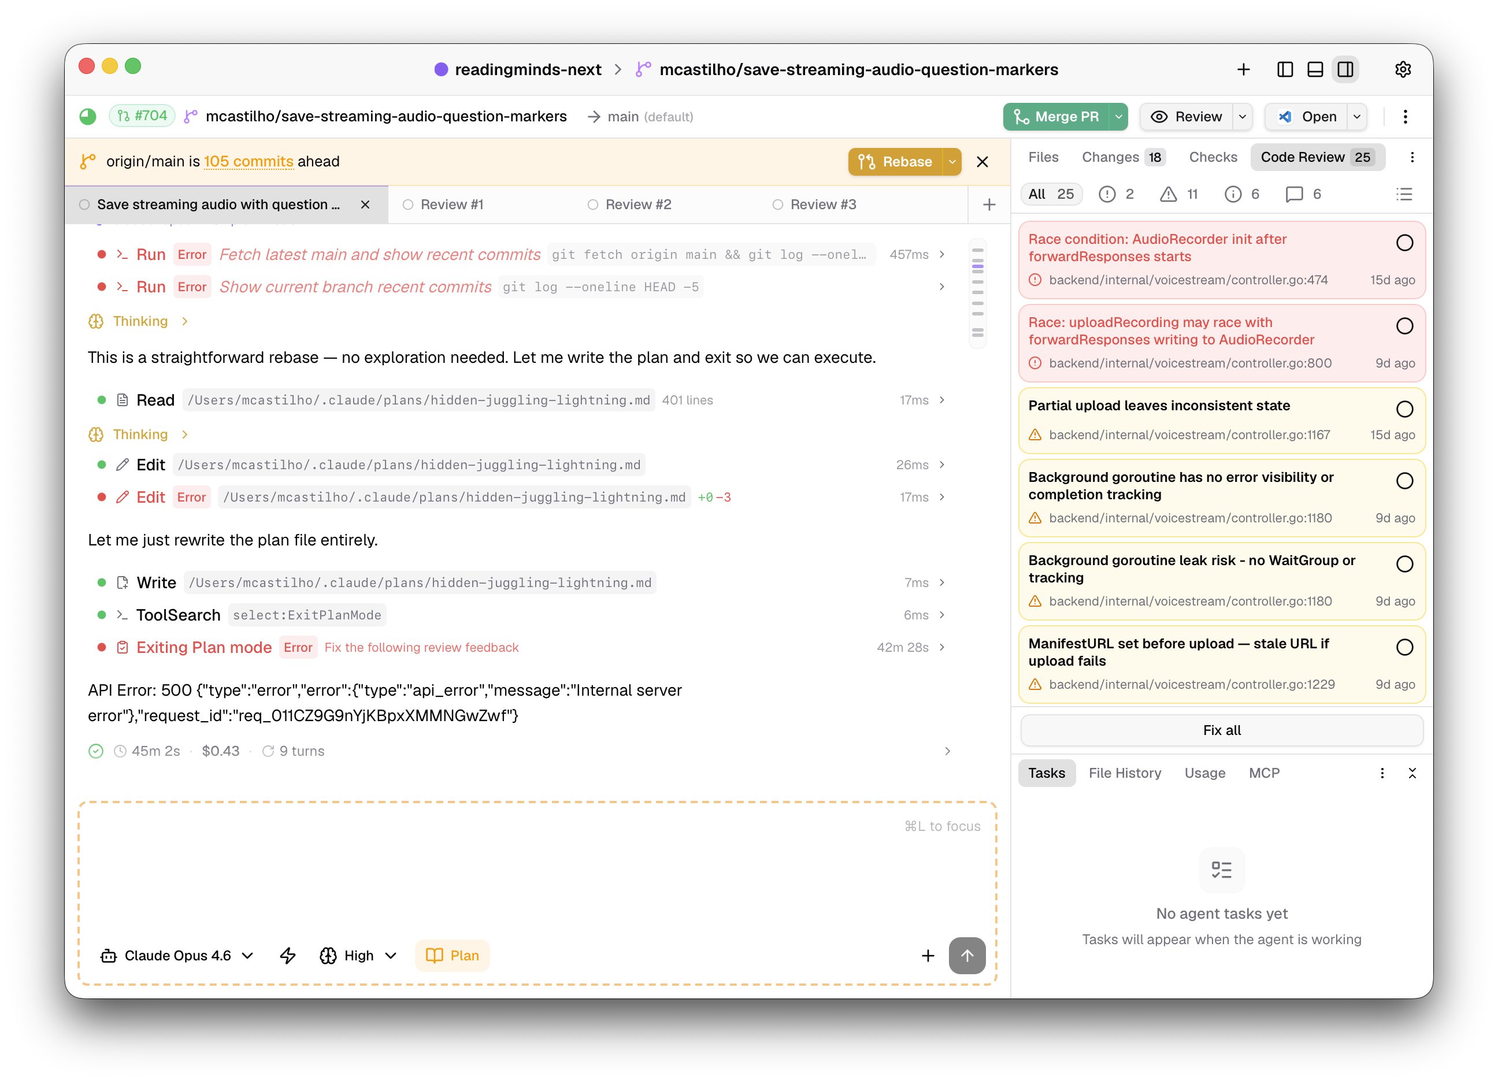The image size is (1498, 1084).
Task: Filter review by comments bubble icon
Action: [1294, 194]
